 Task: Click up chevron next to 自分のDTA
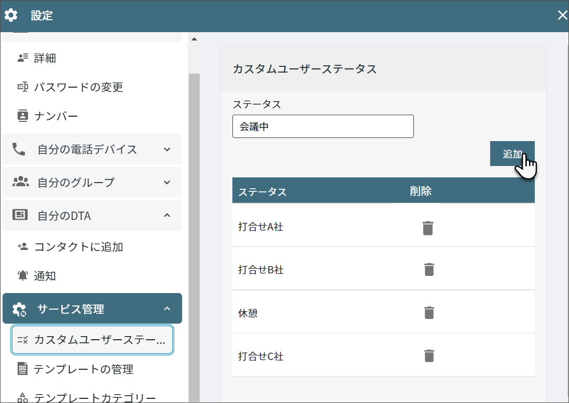point(167,215)
